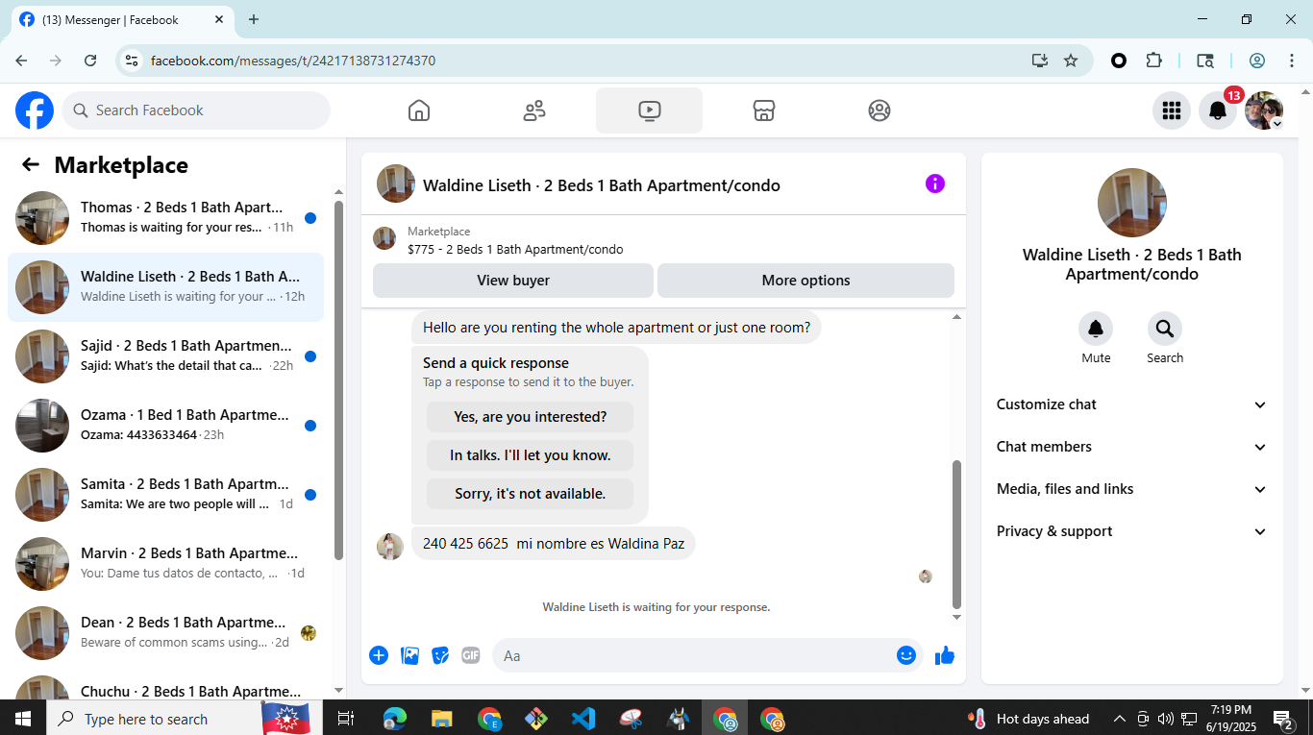1313x735 pixels.
Task: Expand the Customize chat section
Action: [1132, 404]
